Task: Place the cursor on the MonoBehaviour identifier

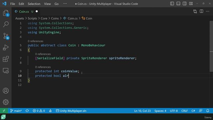Action: pyautogui.click(x=93, y=45)
